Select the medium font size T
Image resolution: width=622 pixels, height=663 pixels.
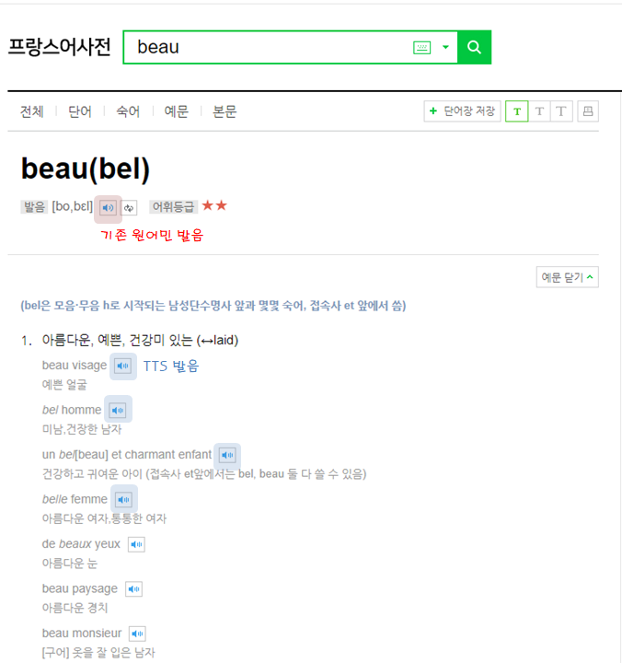point(539,111)
